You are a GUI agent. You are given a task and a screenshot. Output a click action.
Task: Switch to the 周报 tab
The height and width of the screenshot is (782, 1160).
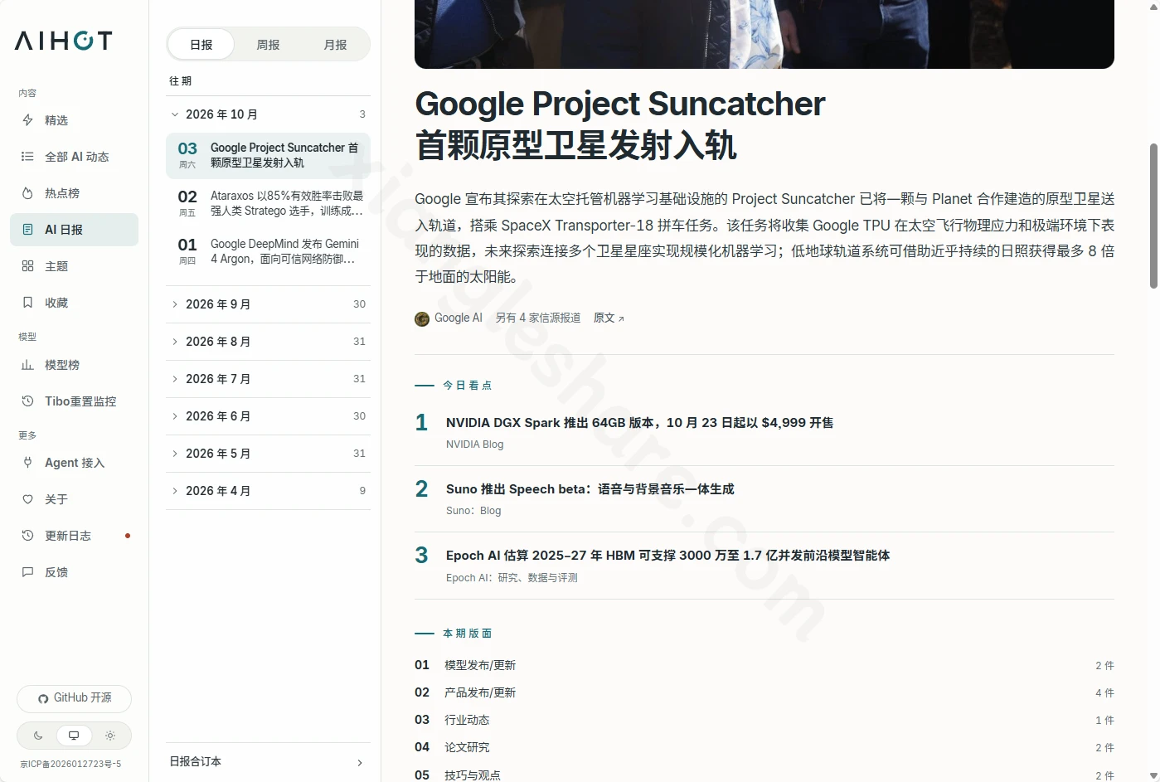tap(268, 45)
